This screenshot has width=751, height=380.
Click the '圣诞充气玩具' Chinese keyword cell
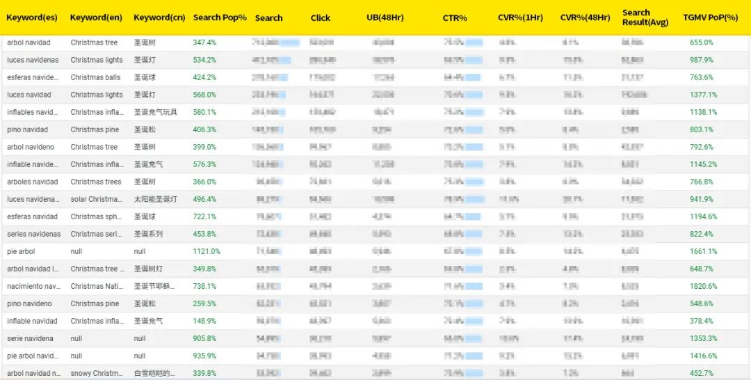(155, 112)
